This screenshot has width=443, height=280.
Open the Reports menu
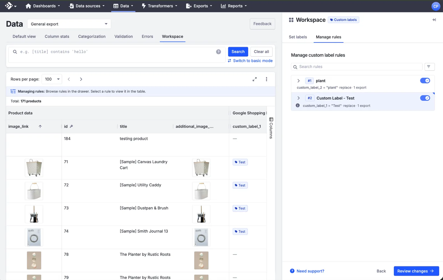click(x=234, y=6)
